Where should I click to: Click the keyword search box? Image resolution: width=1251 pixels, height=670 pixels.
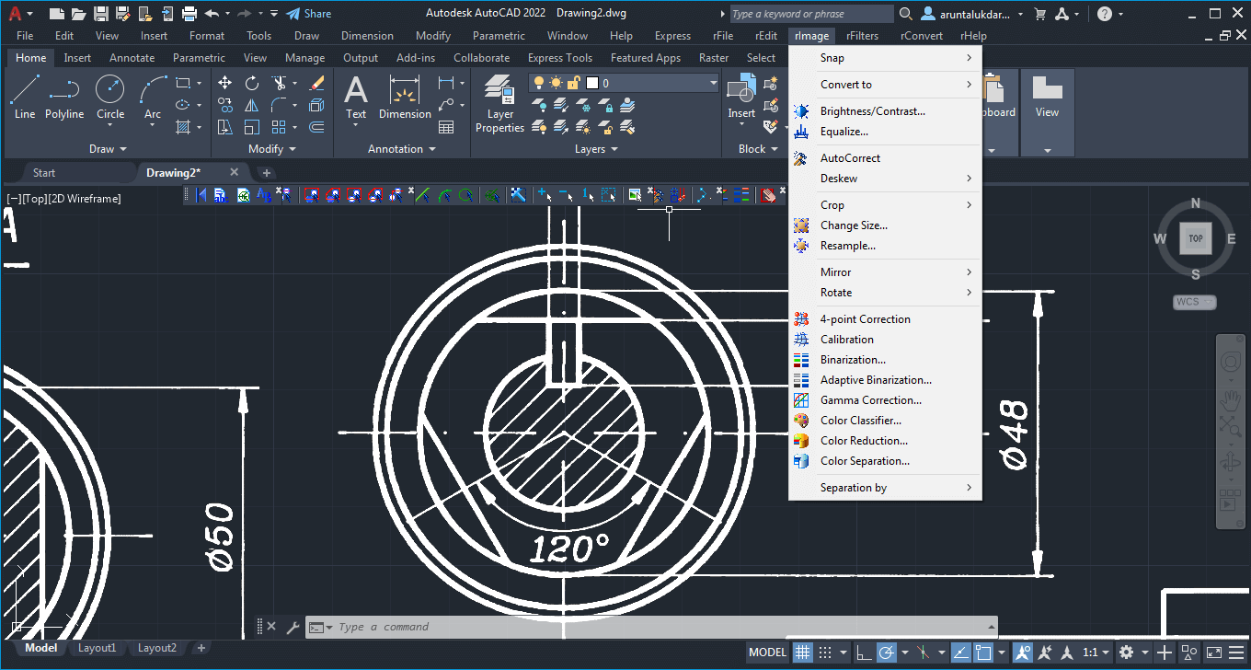click(811, 14)
